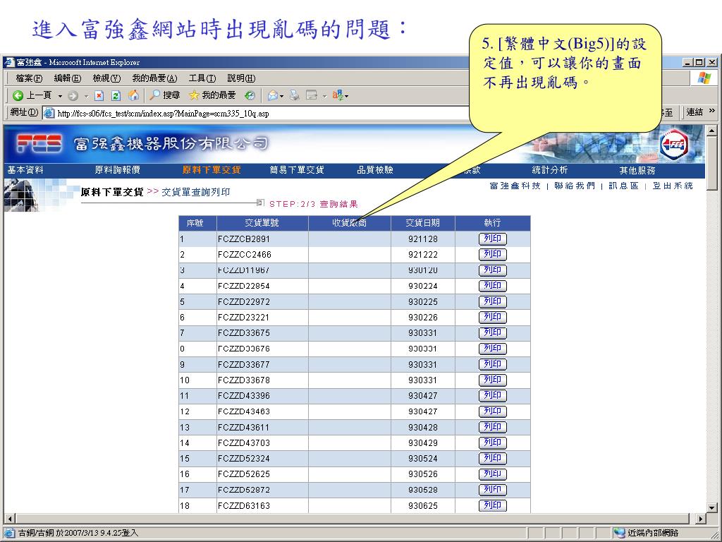Click the horizontal scrollbar right arrow

(701, 519)
